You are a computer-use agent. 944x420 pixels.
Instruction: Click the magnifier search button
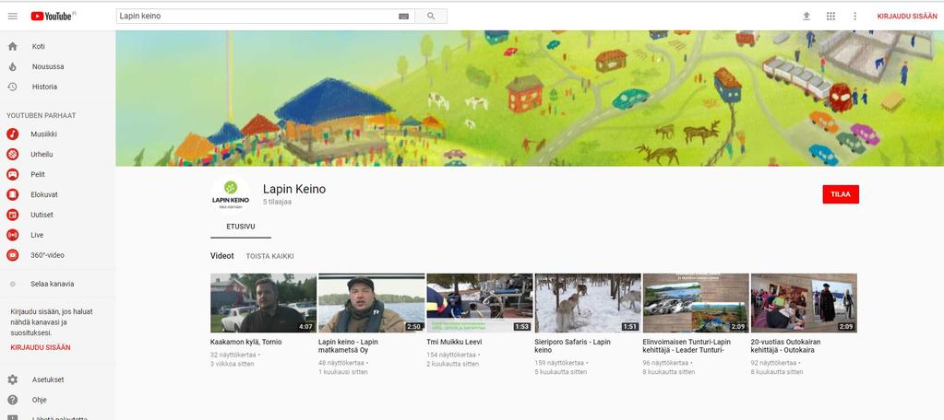(431, 17)
